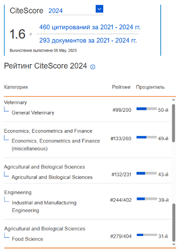178x252 pixels.
Task: Click the CiteScore rank info icon
Action: coord(93,67)
